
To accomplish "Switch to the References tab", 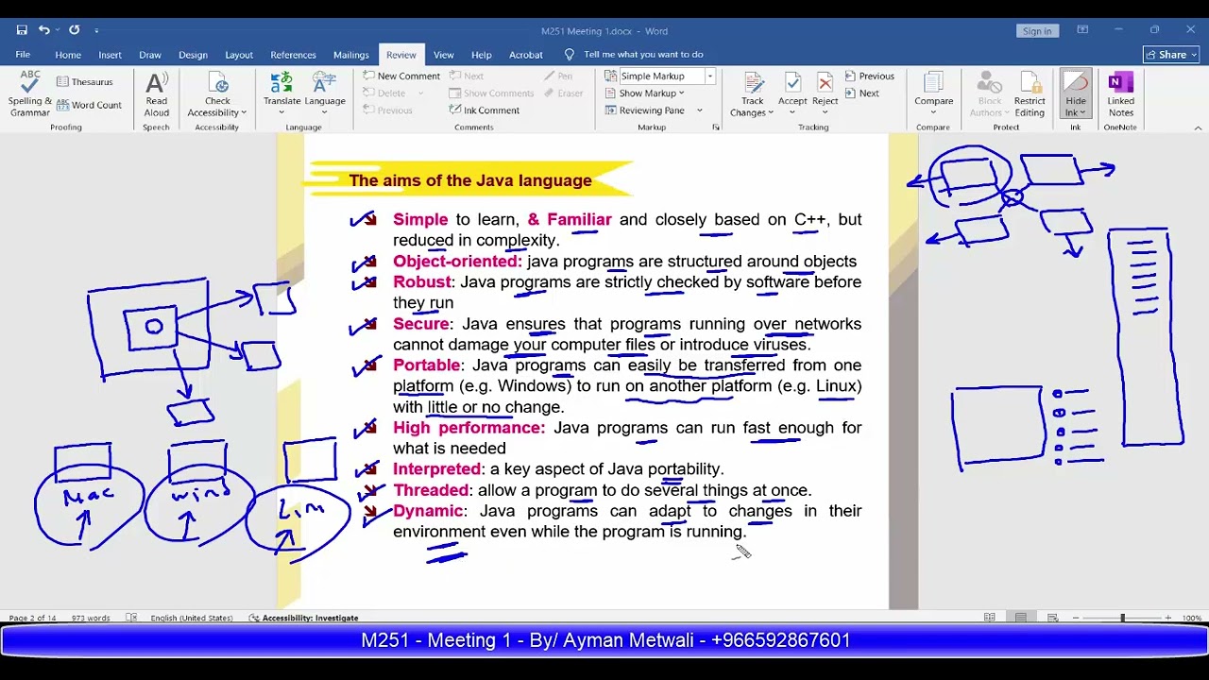I will 293,55.
